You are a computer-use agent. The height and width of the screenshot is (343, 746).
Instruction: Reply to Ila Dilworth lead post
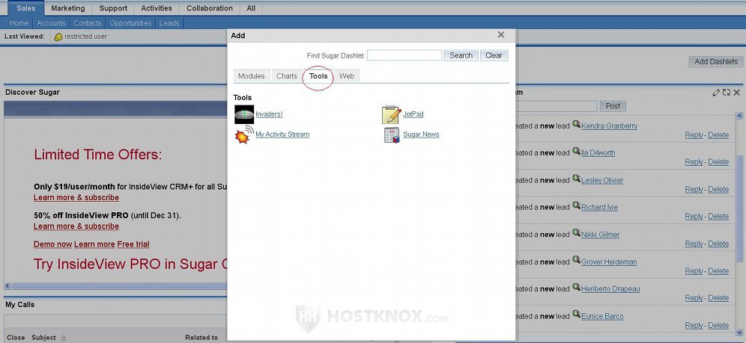[694, 162]
